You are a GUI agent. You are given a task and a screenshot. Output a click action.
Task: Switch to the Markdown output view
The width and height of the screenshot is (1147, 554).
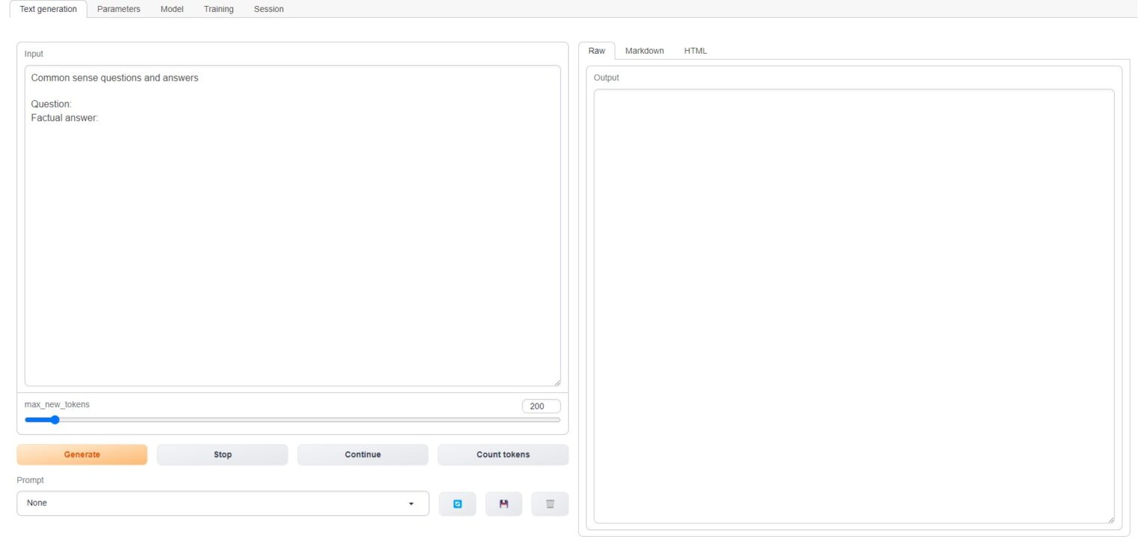pyautogui.click(x=644, y=51)
